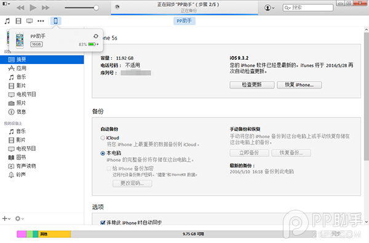Open the mini-player menu at top left
The image size is (369, 243).
(x=6, y=4)
